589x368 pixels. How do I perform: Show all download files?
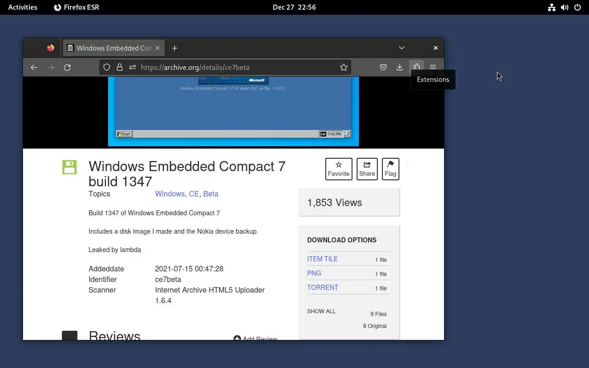coord(321,311)
